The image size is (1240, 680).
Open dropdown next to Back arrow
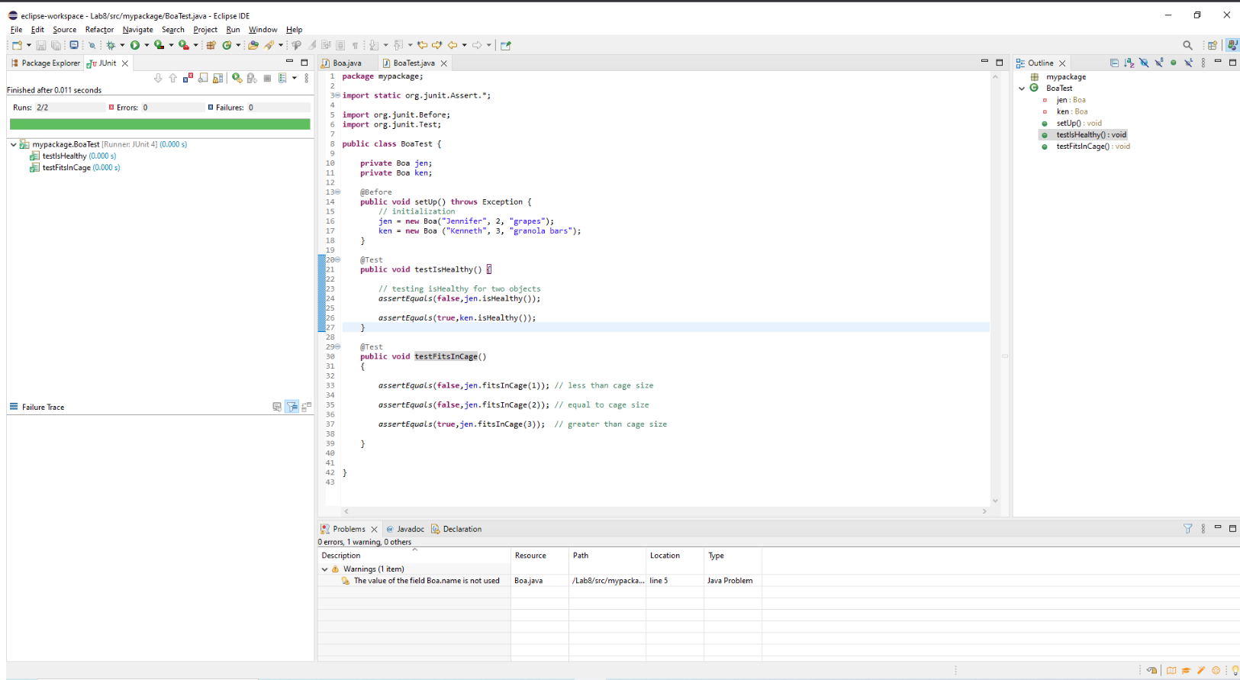pyautogui.click(x=465, y=45)
